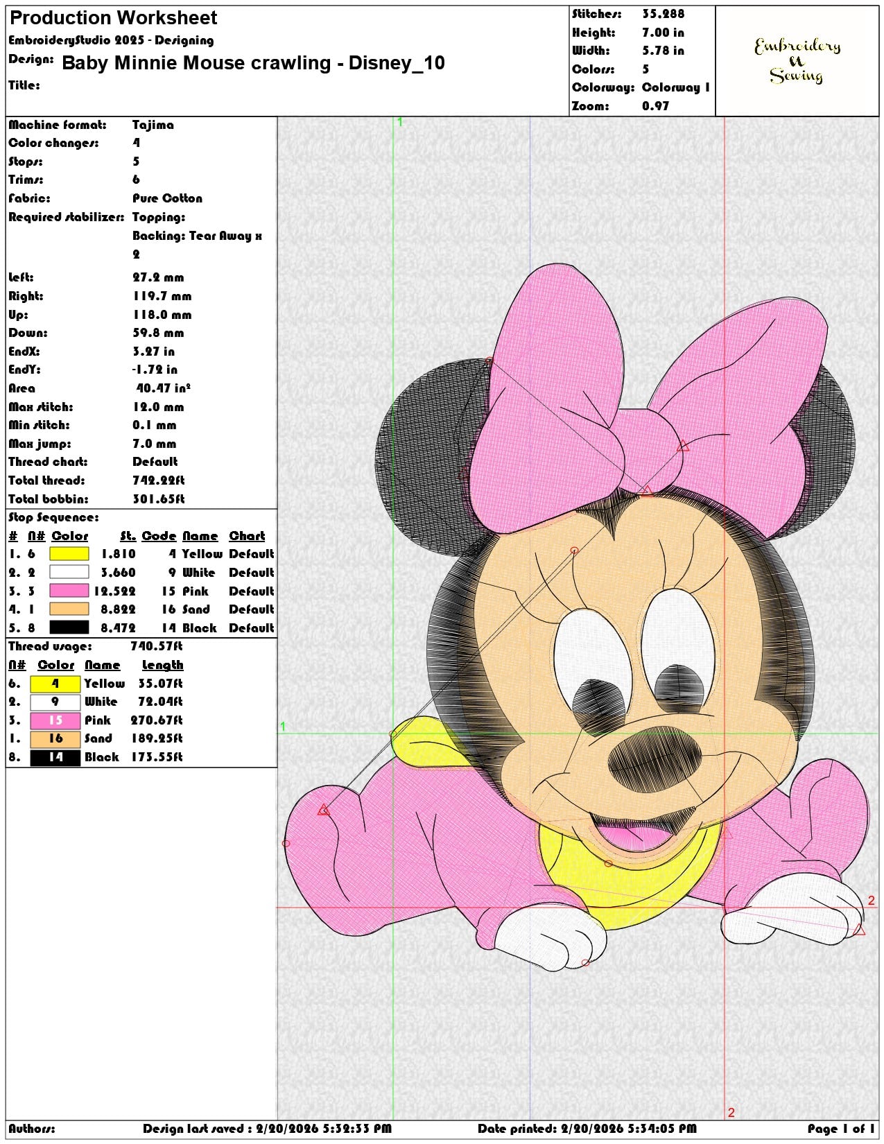This screenshot has height=1144, width=884.
Task: Click the stitch count '1,810' for Yellow
Action: coord(119,554)
